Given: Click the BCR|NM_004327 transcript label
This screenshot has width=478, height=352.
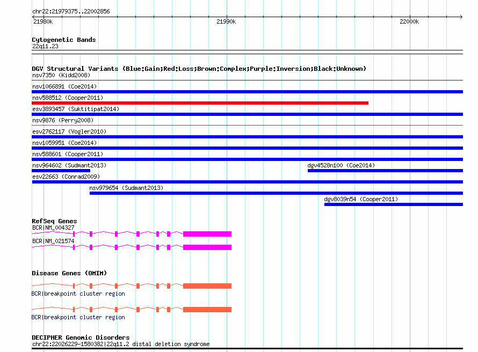Looking at the screenshot, I should [x=53, y=228].
